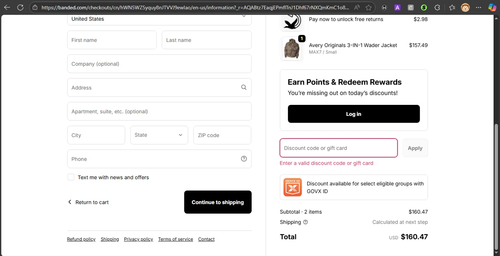Open the Contact footer link
This screenshot has height=256, width=500.
tap(206, 239)
